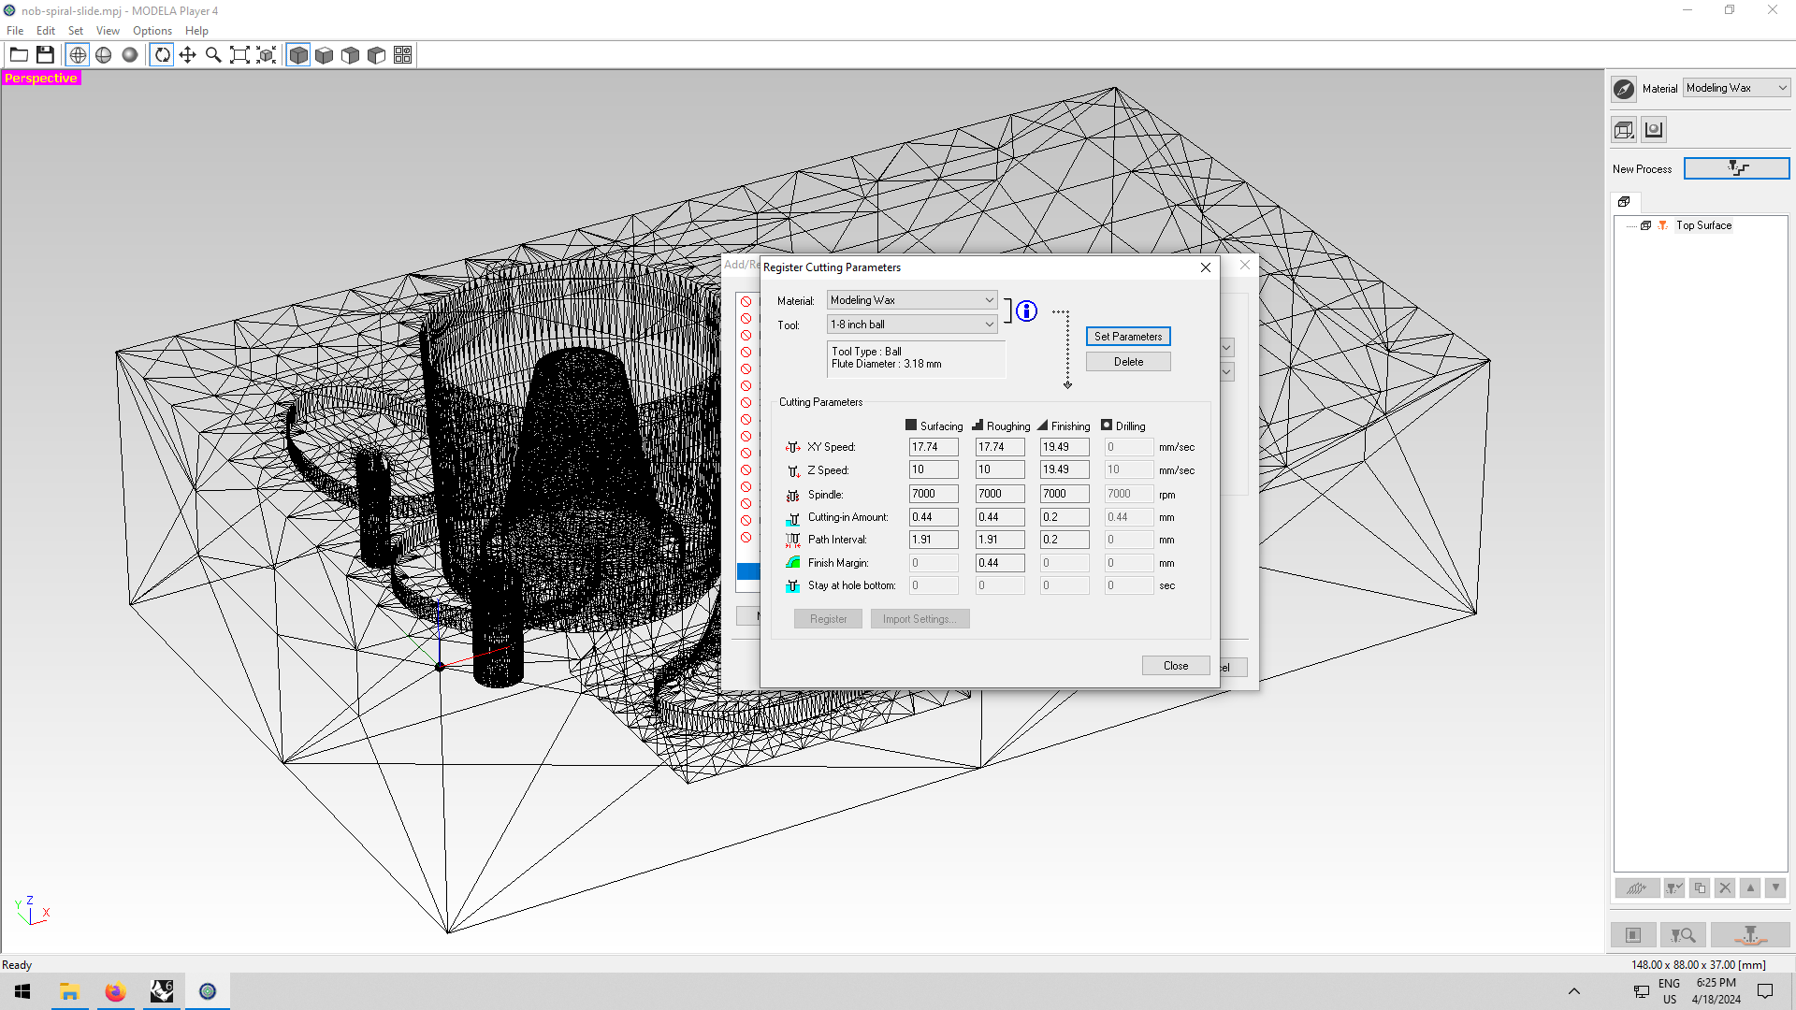Open file with the folder toolbar icon
The image size is (1796, 1010).
tap(19, 55)
